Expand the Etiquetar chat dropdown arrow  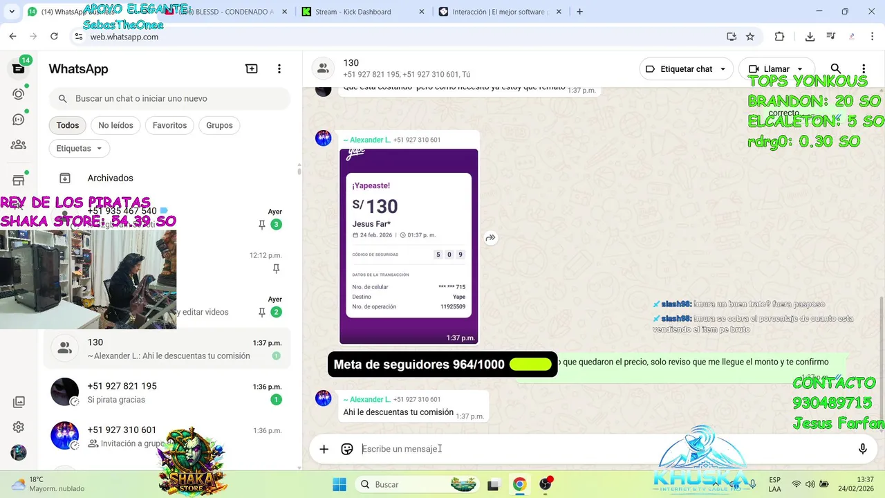pos(723,69)
